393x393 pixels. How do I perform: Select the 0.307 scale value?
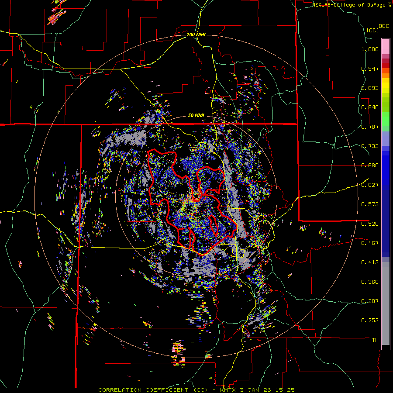pos(370,301)
